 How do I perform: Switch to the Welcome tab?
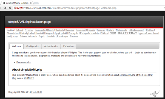(x=16, y=46)
